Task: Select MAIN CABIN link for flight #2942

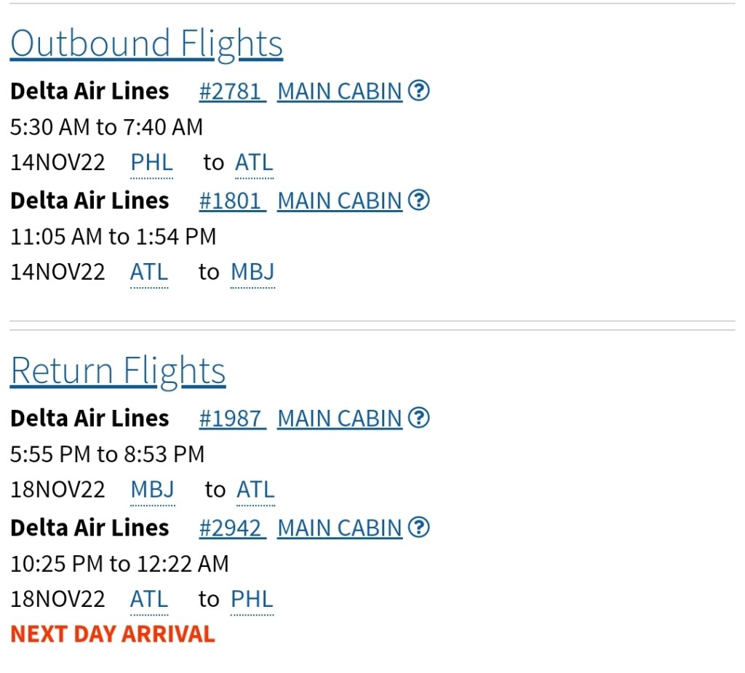Action: 340,528
